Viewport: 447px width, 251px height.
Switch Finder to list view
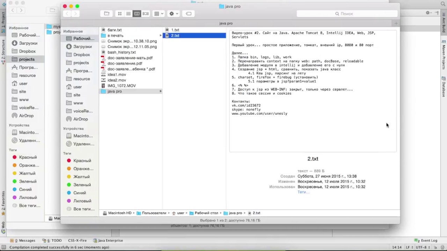point(128,14)
